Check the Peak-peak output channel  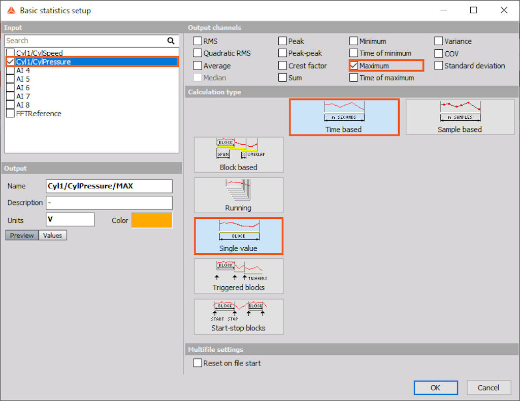282,53
